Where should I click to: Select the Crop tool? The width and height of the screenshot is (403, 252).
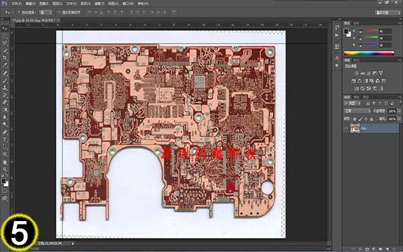click(x=5, y=57)
